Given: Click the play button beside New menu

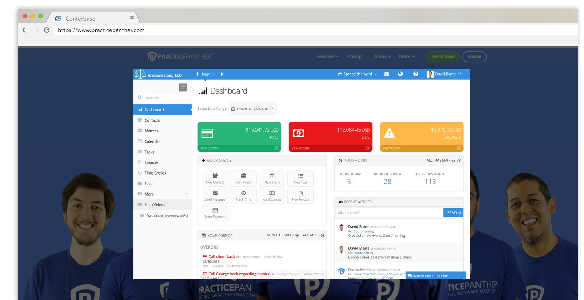Looking at the screenshot, I should click(x=222, y=74).
